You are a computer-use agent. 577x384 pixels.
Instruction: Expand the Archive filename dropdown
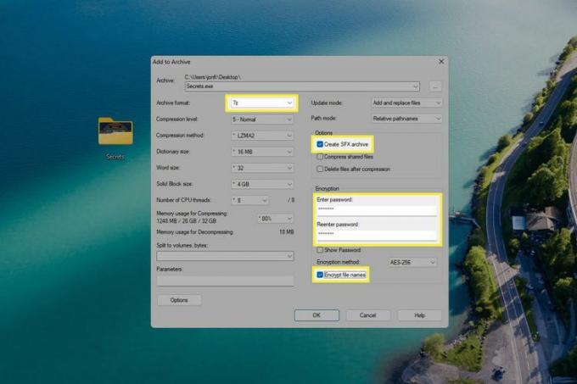(x=415, y=86)
